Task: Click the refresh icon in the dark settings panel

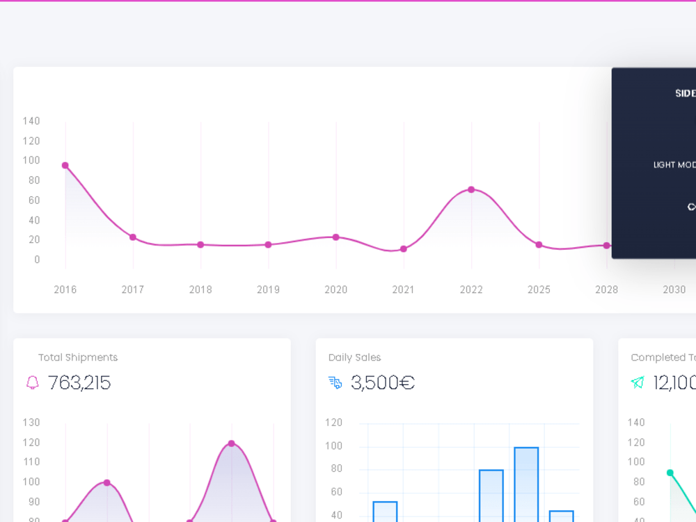Action: click(x=691, y=206)
